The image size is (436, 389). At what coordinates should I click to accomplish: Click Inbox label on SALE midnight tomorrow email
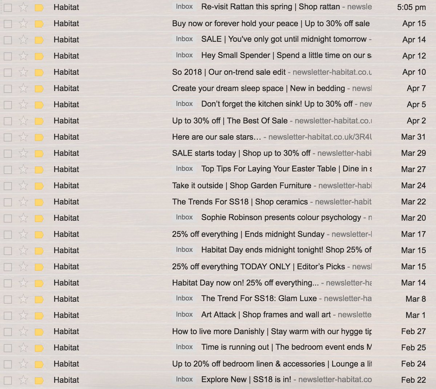point(184,39)
